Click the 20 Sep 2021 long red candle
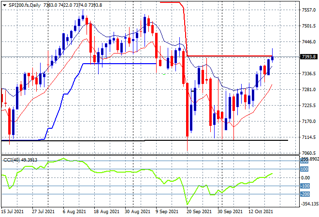Image resolution: width=319 pixels, height=217 pixels. click(x=187, y=109)
